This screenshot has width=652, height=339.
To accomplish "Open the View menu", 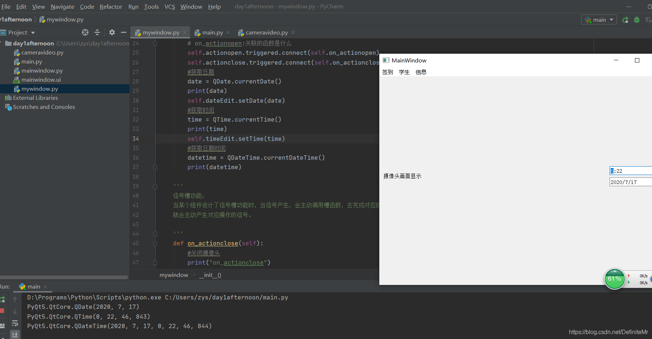I will [38, 7].
